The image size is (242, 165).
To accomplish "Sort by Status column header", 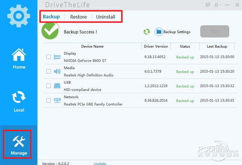I will pyautogui.click(x=185, y=46).
